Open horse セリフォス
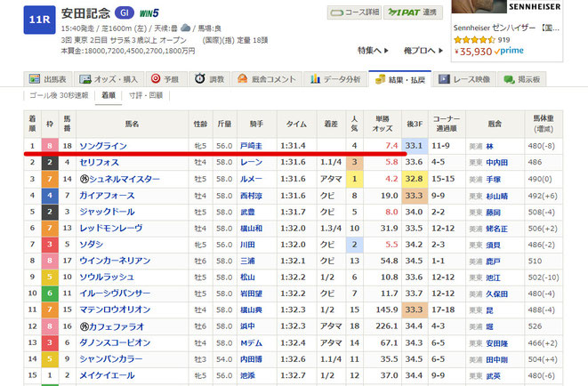The image size is (588, 386). tap(99, 162)
